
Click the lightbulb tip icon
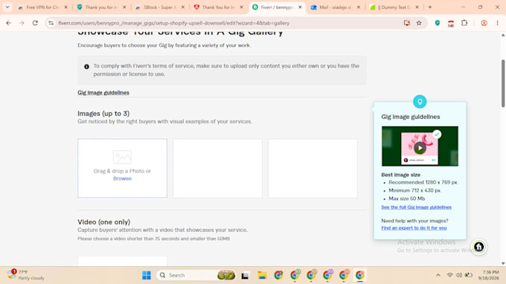[420, 102]
